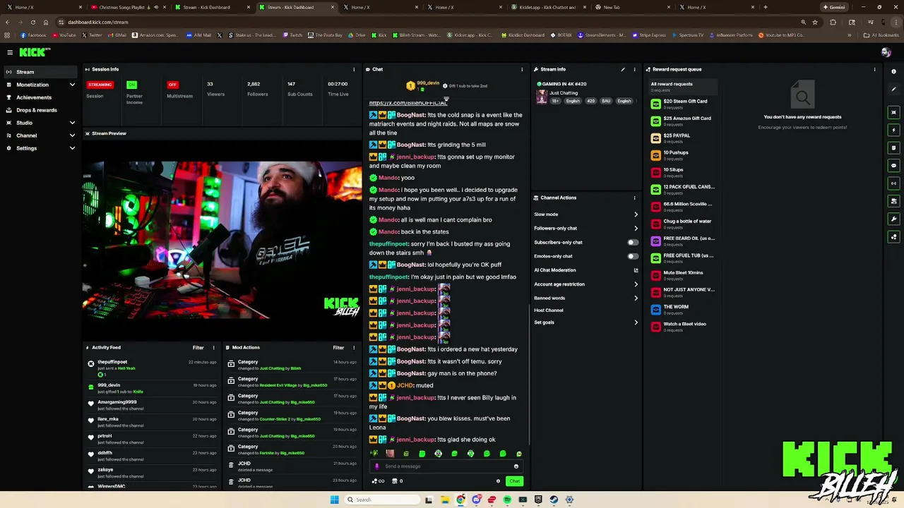904x508 pixels.
Task: Switch to the Kicklet.app browser tab
Action: (550, 7)
